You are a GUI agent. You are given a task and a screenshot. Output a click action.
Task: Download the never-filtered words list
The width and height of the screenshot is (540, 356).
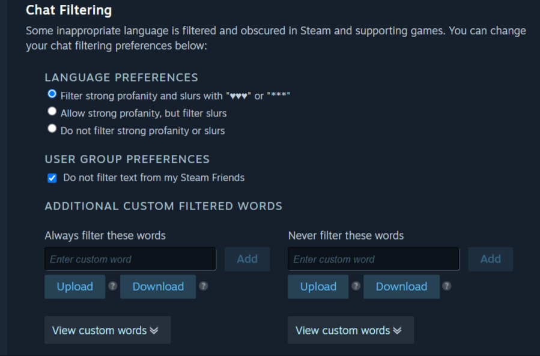[x=402, y=286]
